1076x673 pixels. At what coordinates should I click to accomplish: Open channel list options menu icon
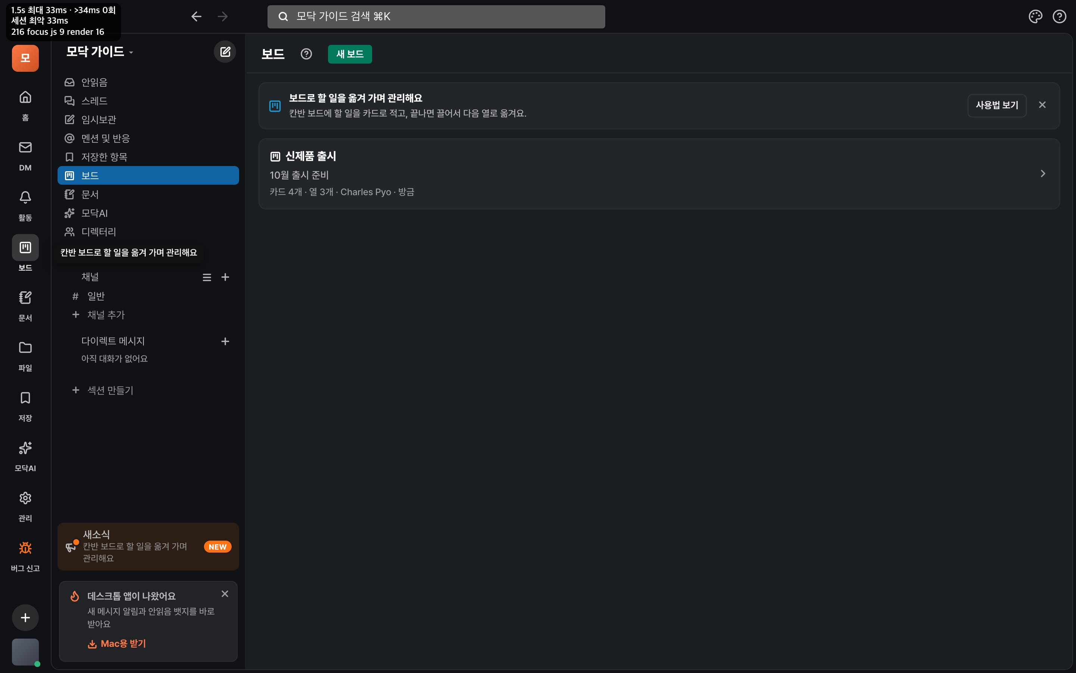pos(207,277)
